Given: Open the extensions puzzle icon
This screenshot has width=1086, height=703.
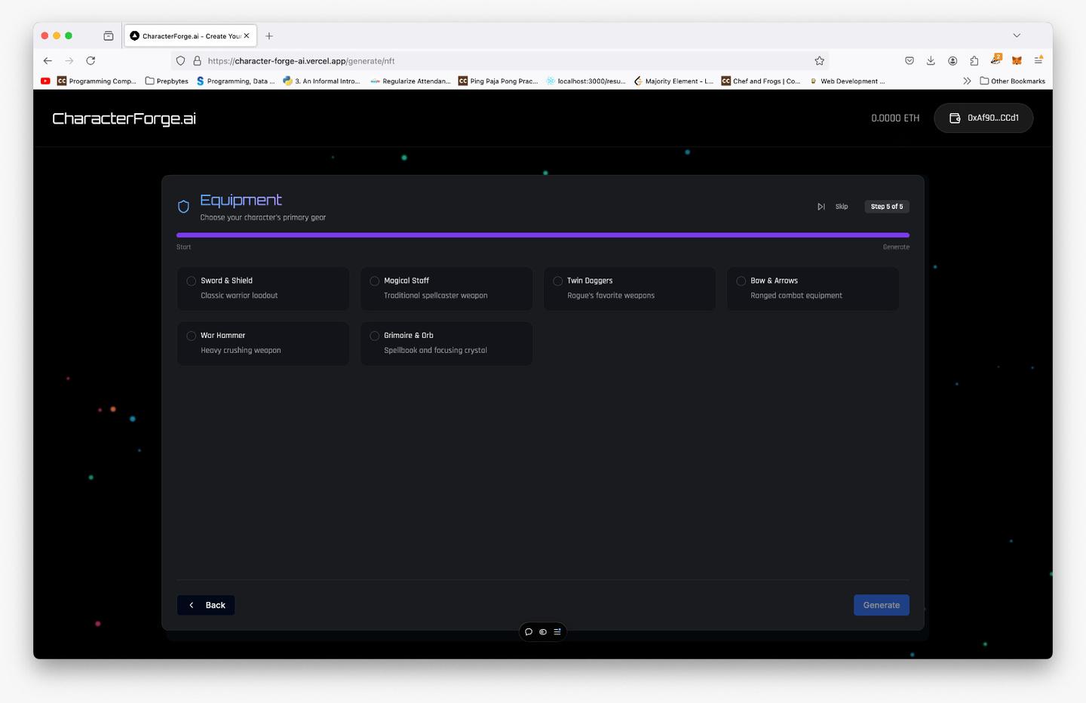Looking at the screenshot, I should 974,60.
